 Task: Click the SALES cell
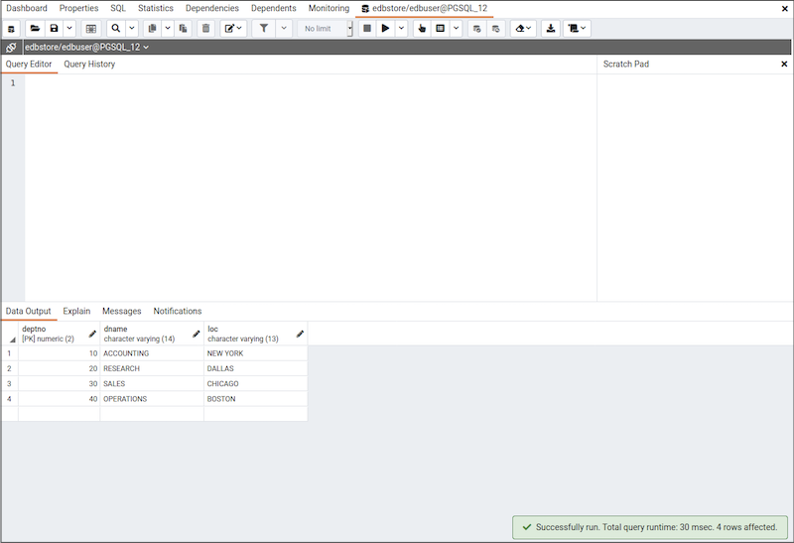[x=152, y=383]
